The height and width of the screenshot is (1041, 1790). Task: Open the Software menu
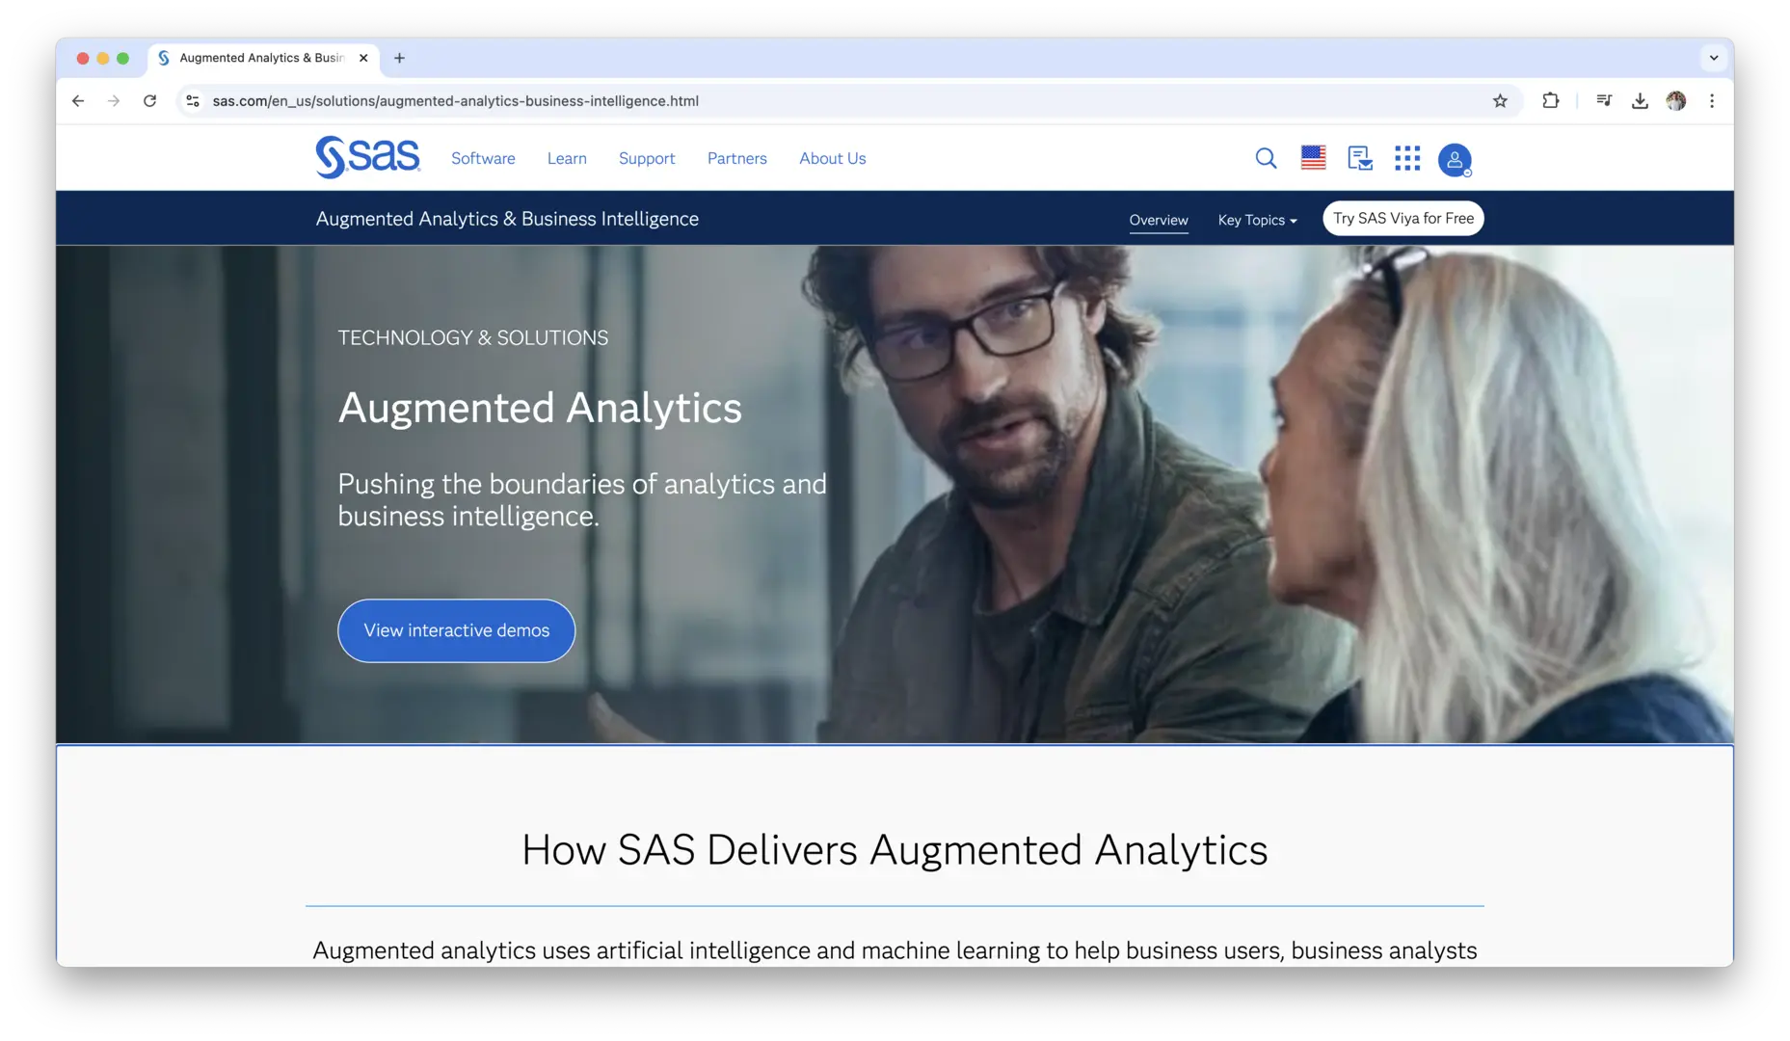point(483,158)
